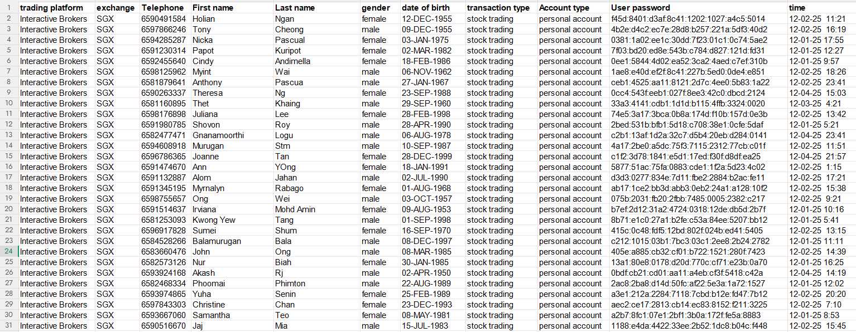Click the 'Telephone' header cell
Viewport: 856px width, 332px height.
click(x=165, y=8)
